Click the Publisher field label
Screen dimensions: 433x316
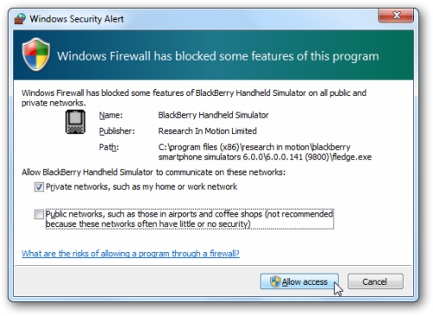117,132
